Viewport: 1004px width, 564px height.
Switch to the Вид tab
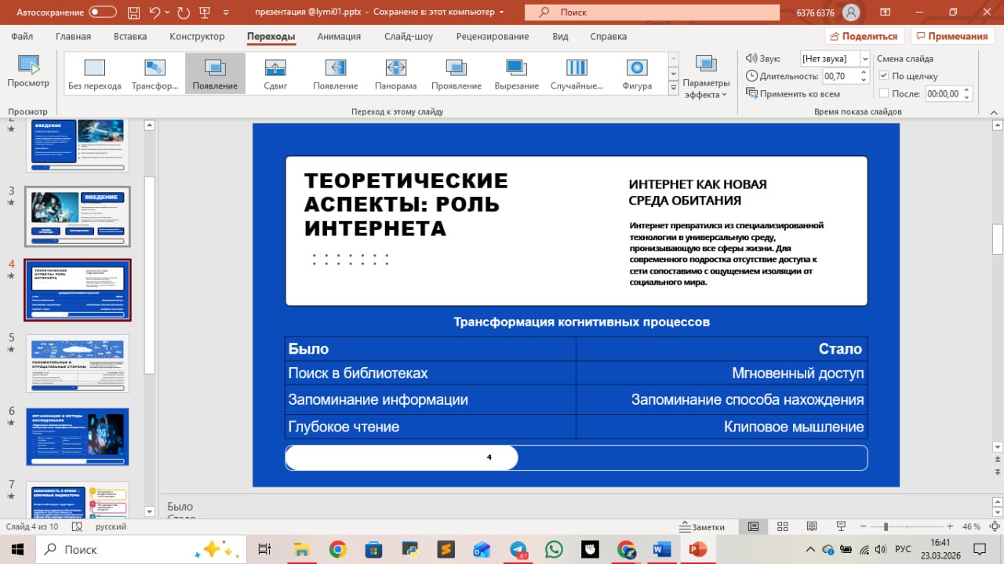coord(560,36)
